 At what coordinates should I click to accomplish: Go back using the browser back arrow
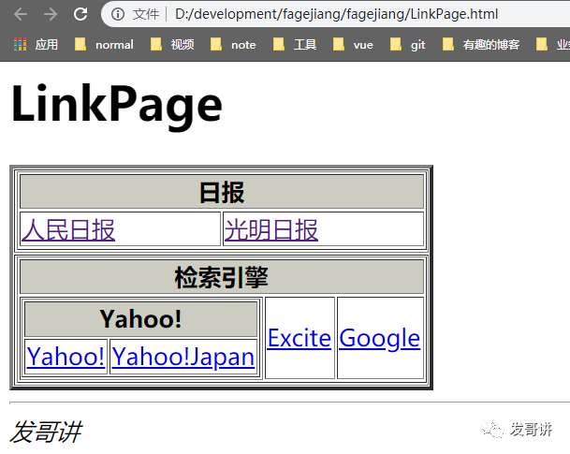click(21, 15)
